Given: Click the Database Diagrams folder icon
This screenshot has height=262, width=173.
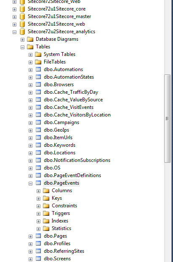Looking at the screenshot, I should pos(30,39).
